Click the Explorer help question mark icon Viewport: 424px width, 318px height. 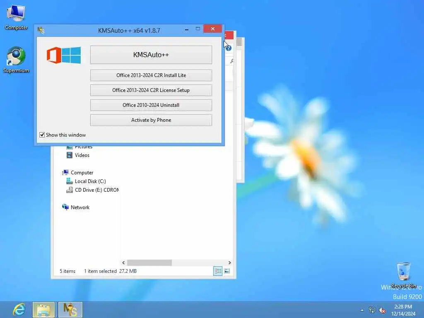pos(229,48)
